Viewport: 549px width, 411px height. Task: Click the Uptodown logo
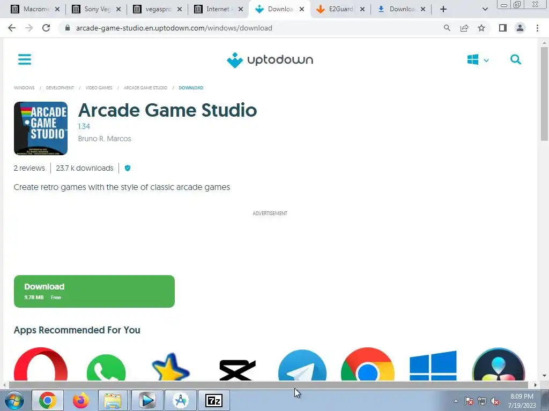[270, 60]
